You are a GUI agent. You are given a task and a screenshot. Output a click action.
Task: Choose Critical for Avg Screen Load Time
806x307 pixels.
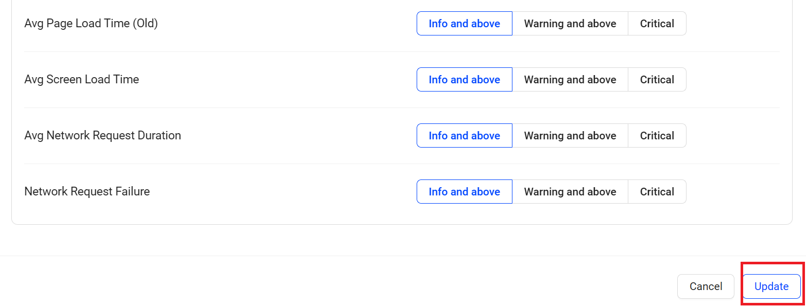click(657, 80)
